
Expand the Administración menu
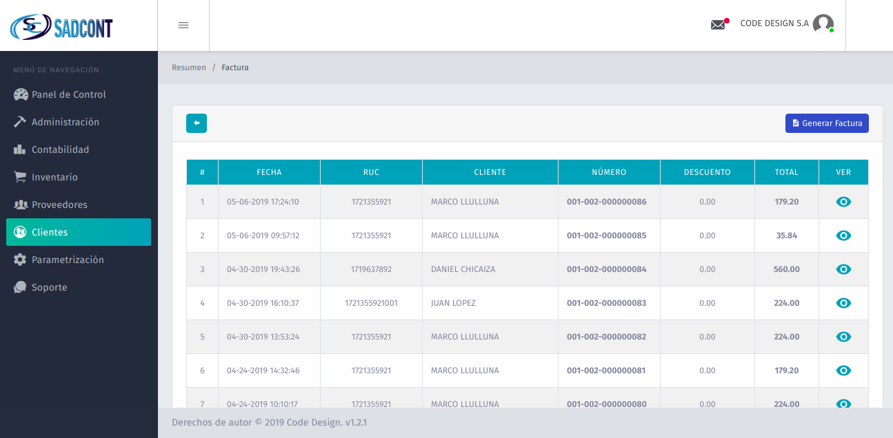click(65, 122)
